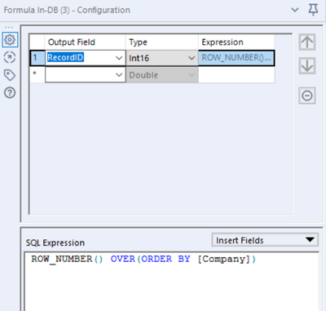Open the Configuration gear tab
The width and height of the screenshot is (326, 311).
10,40
